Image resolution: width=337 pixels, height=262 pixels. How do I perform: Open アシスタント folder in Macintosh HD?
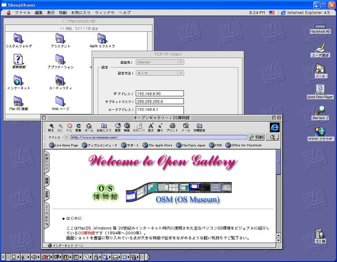point(60,41)
